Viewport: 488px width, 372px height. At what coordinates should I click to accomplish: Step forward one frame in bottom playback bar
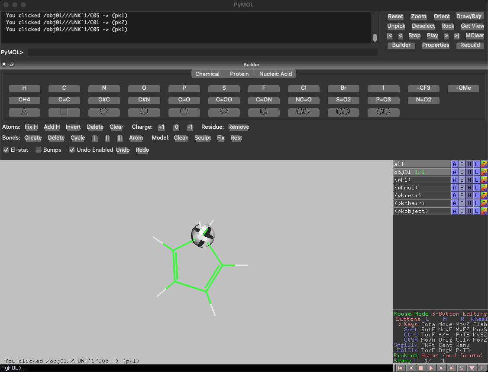[x=441, y=368]
